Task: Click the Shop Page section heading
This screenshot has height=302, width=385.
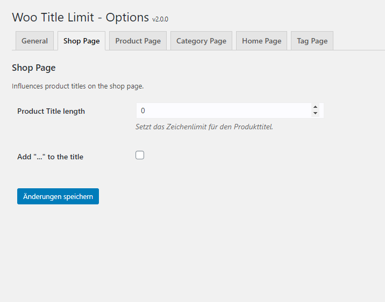Action: point(34,68)
